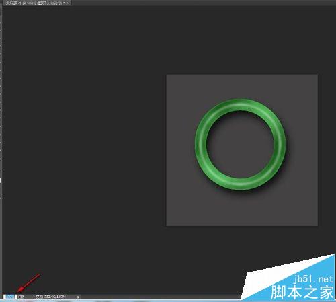Click the bottom edge of the green ring

pos(240,184)
